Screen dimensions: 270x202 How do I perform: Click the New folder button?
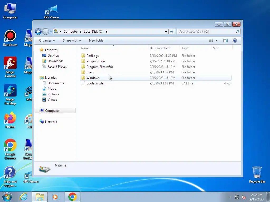(97, 41)
